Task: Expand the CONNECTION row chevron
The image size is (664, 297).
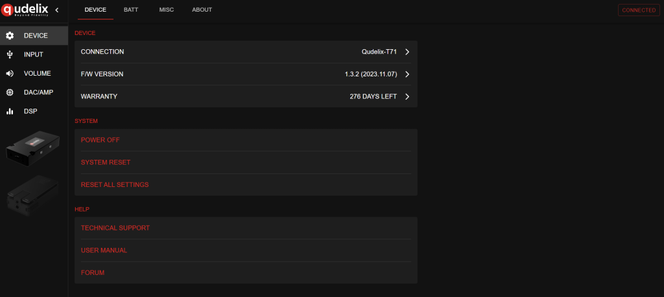Action: click(x=407, y=52)
